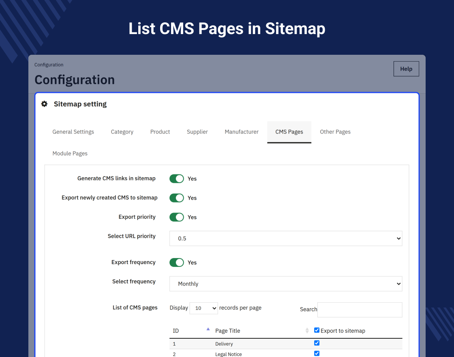Click the Page Title column header

pyautogui.click(x=227, y=331)
